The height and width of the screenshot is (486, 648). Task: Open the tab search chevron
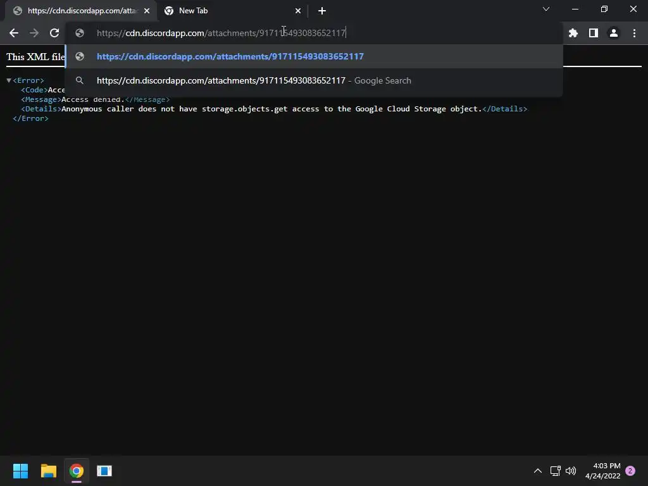tap(546, 9)
